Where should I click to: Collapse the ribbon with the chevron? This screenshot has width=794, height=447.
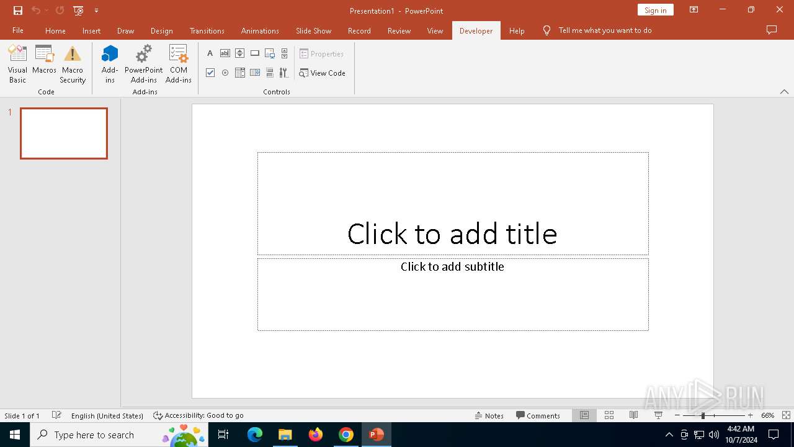pos(784,92)
